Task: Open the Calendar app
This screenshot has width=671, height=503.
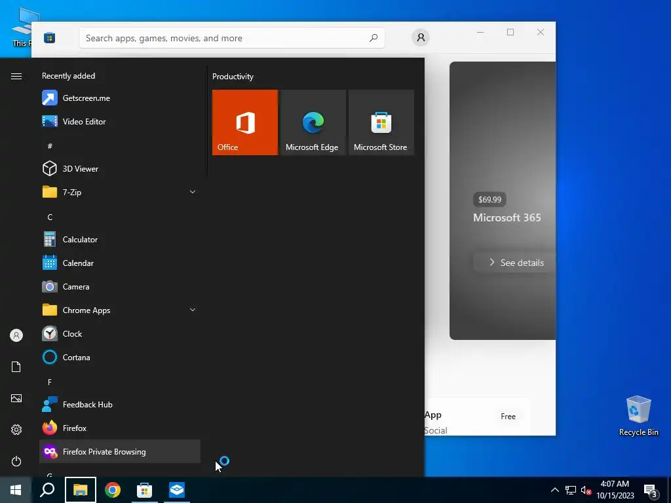Action: pyautogui.click(x=120, y=263)
